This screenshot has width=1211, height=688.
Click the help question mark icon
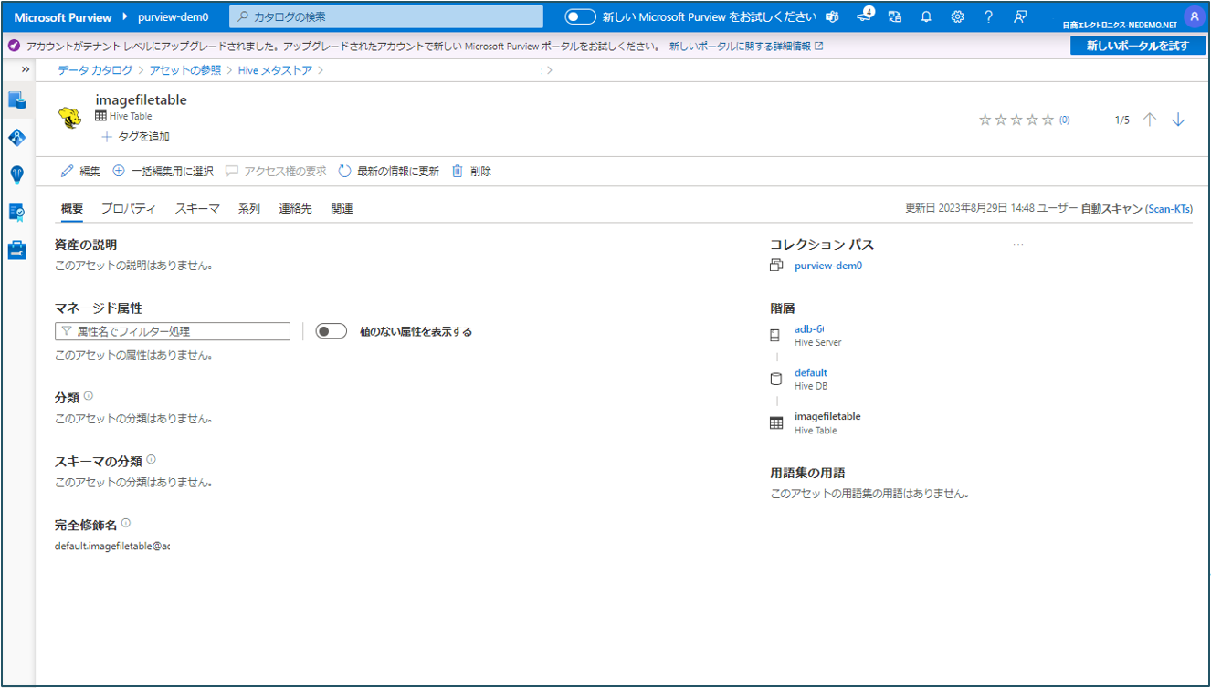(x=988, y=16)
